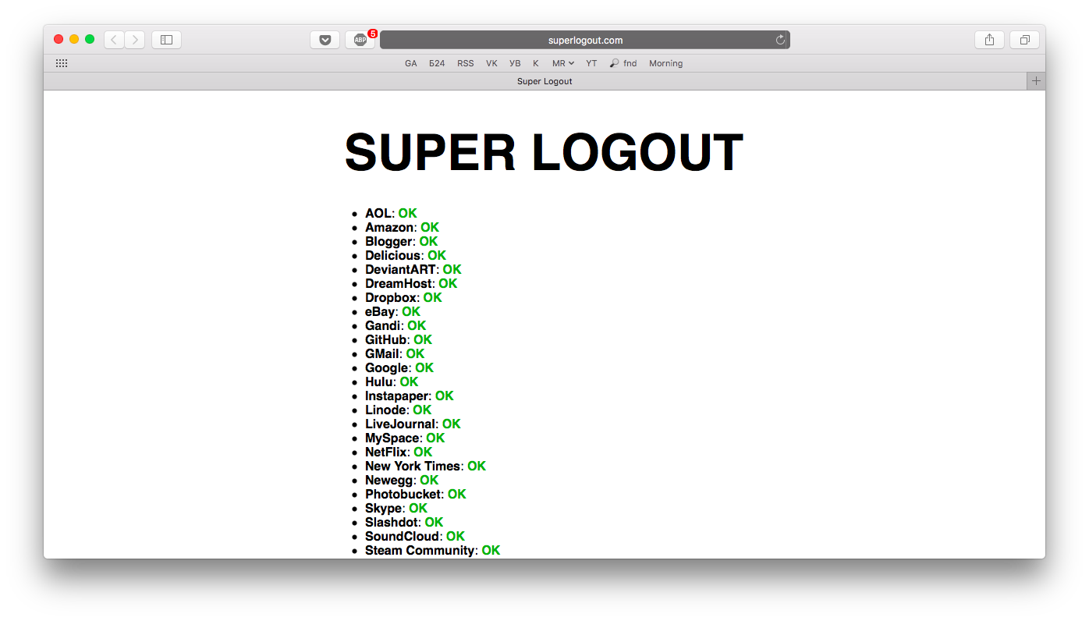
Task: Show all tabs overview icon
Action: pyautogui.click(x=1024, y=40)
